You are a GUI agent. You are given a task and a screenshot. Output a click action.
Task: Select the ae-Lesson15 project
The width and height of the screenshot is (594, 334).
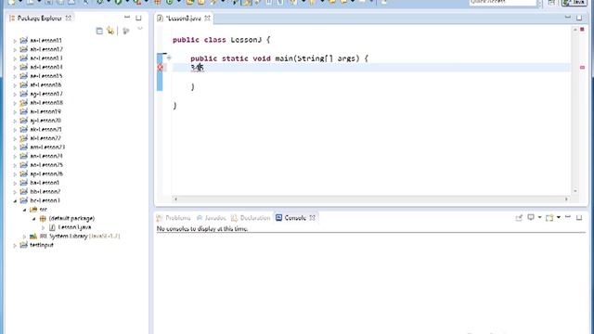(45, 76)
